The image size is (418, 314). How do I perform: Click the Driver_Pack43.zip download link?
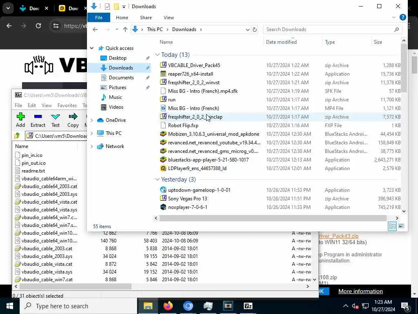[338, 236]
